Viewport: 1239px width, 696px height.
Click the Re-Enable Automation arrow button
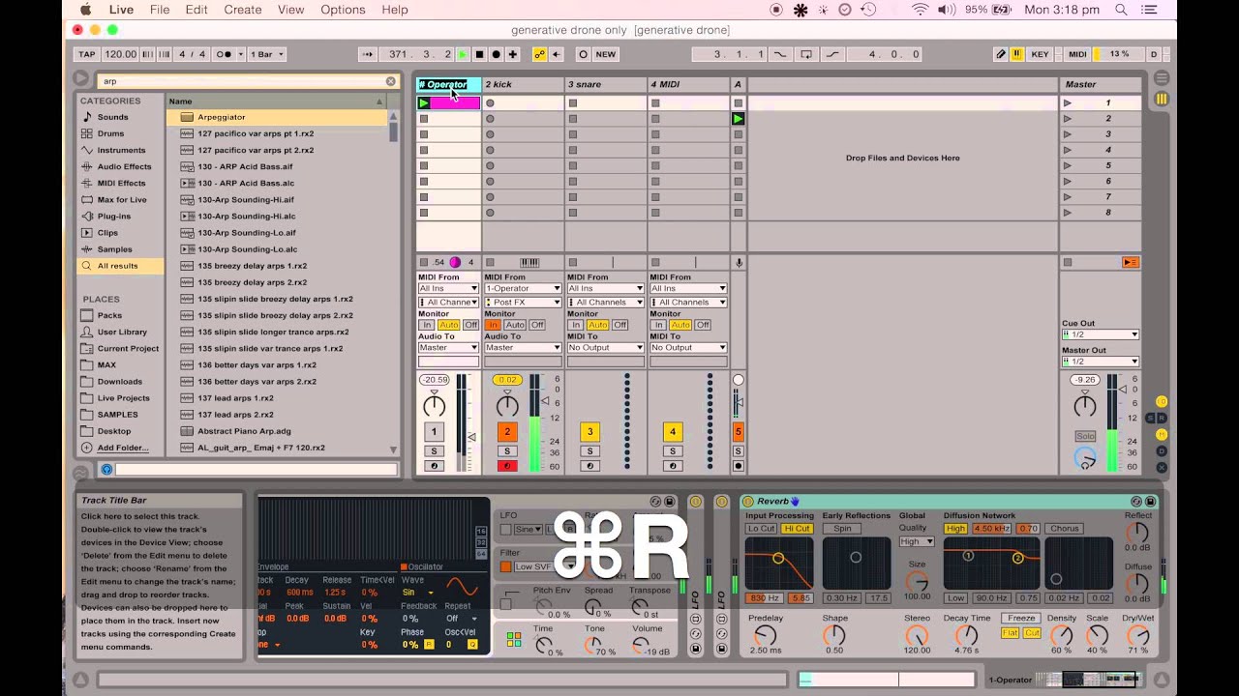tap(556, 54)
